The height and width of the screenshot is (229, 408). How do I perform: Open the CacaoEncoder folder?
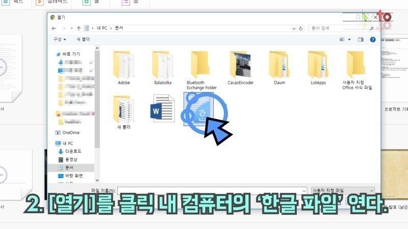coord(240,68)
